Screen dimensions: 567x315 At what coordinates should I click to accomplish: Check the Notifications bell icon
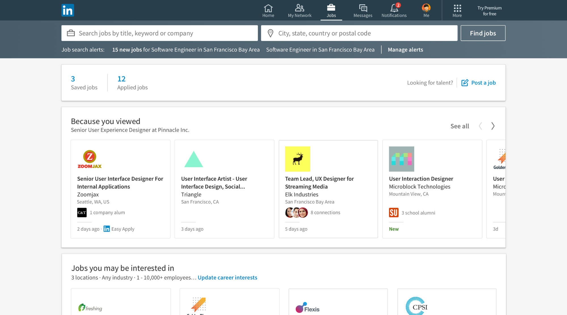click(393, 8)
